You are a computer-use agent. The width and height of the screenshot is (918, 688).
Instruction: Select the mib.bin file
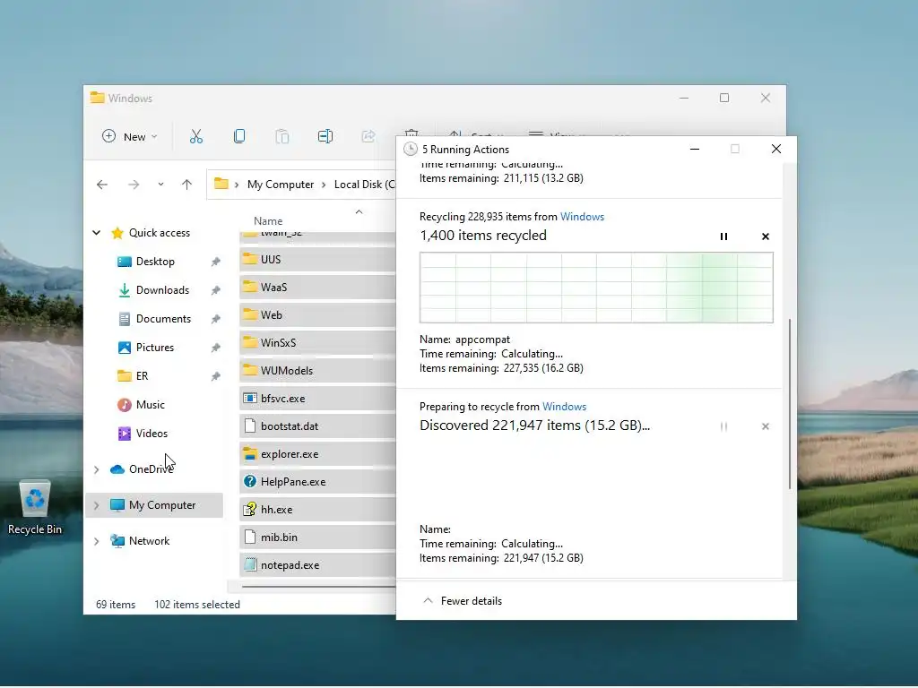(317, 537)
